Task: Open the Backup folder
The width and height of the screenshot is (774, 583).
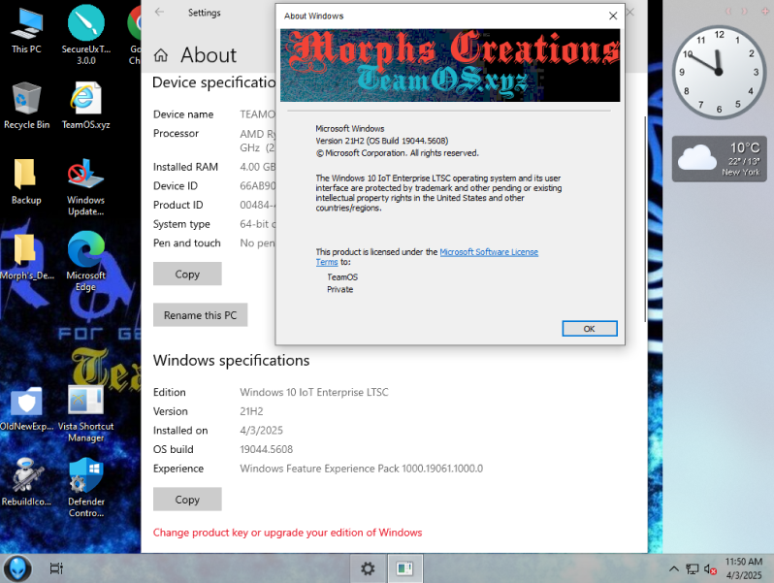Action: point(26,181)
